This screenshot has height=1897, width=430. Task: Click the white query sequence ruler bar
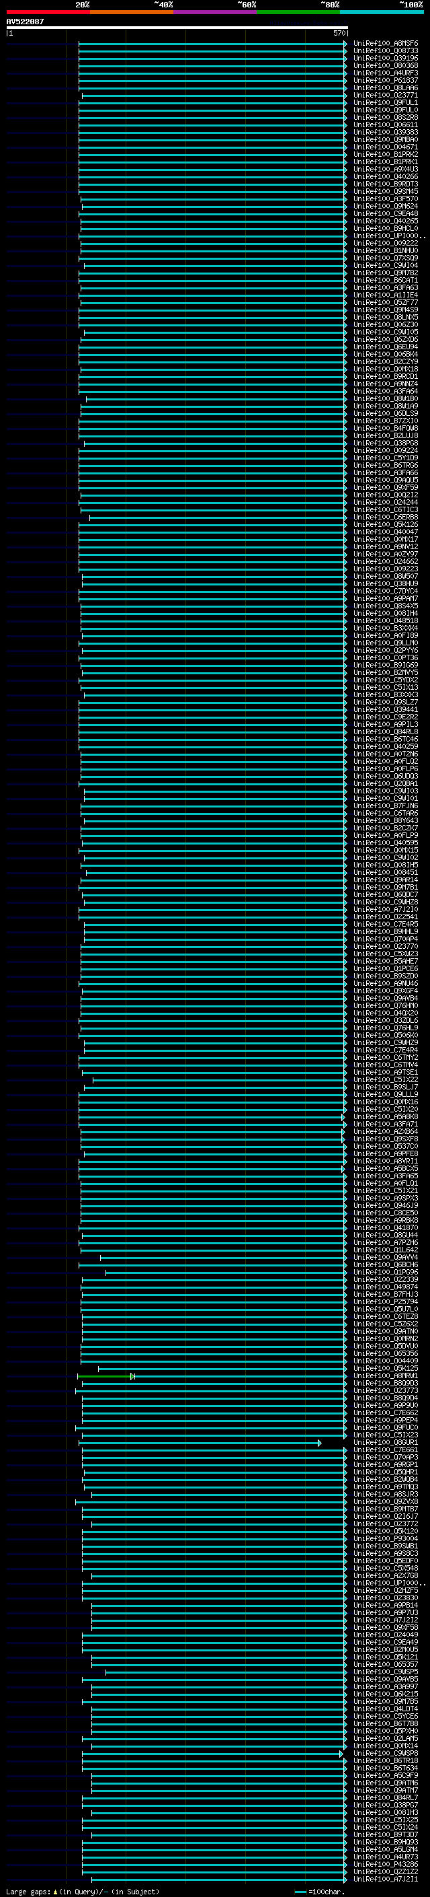[177, 28]
